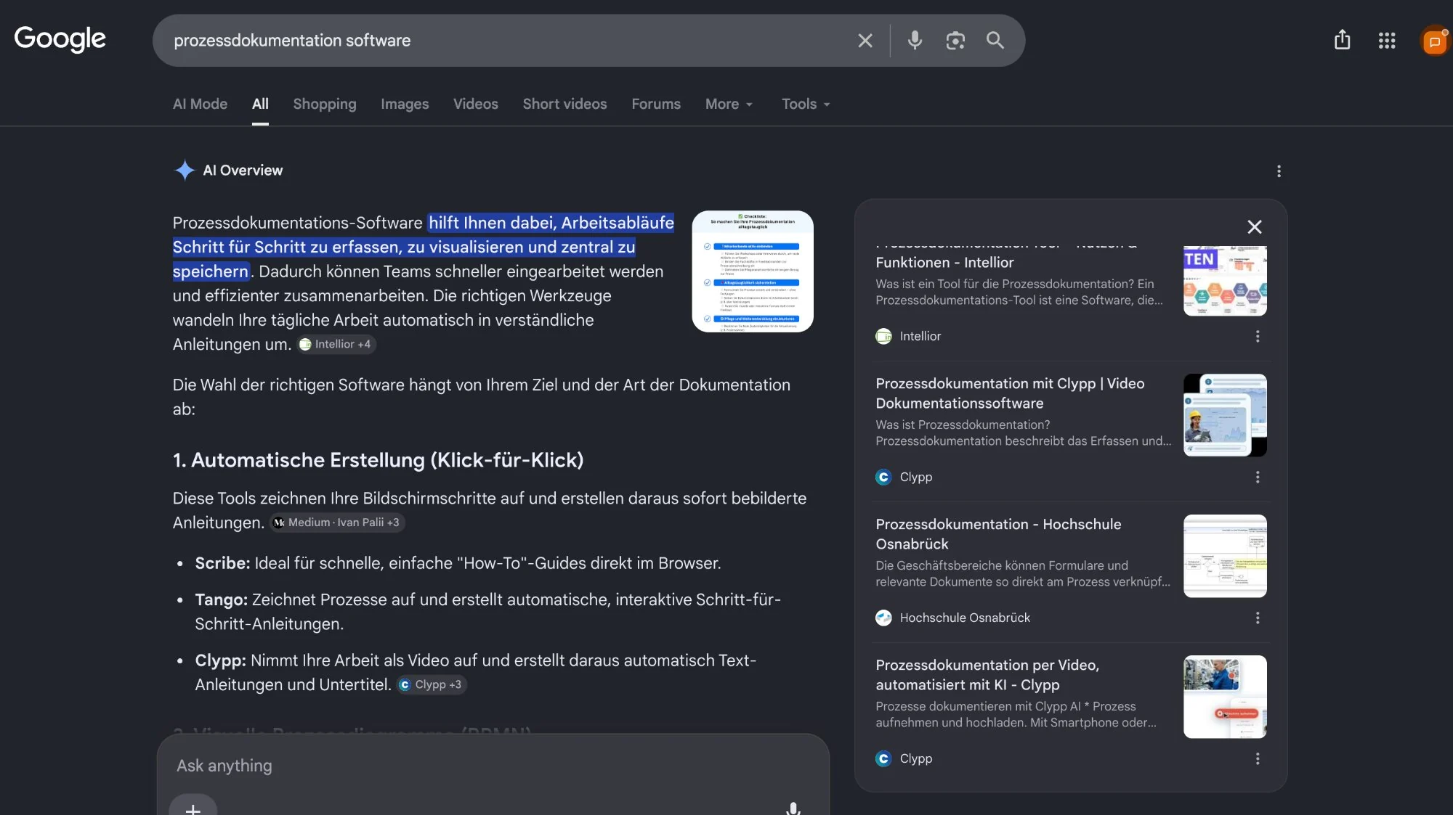Open options menu for the Intellior source
Image resolution: width=1453 pixels, height=815 pixels.
pos(1258,336)
